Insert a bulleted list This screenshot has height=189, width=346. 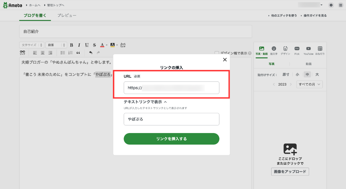pyautogui.click(x=63, y=53)
